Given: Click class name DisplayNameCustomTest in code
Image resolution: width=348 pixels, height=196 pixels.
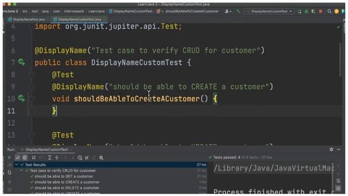Looking at the screenshot, I should [136, 63].
